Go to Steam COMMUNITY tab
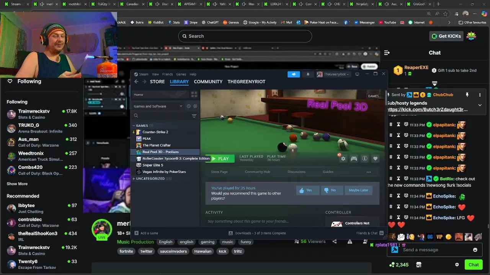 tap(208, 81)
